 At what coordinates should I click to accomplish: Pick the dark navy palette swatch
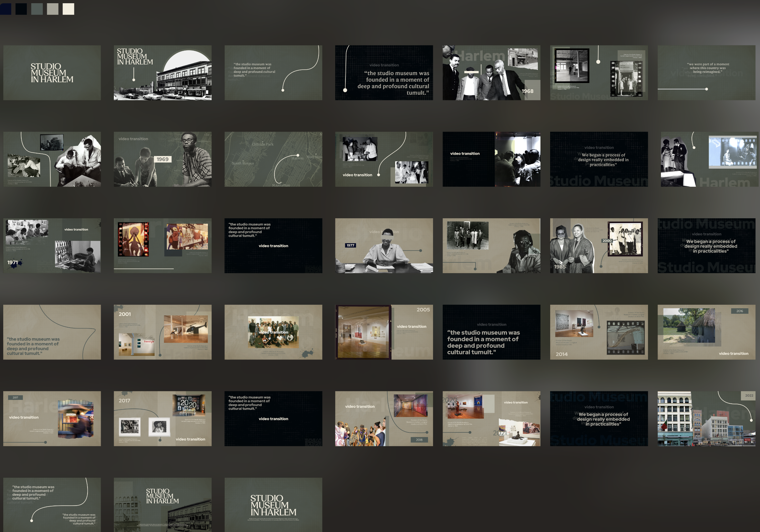5,9
